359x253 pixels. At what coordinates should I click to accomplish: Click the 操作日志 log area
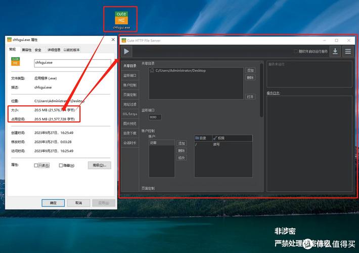309,144
